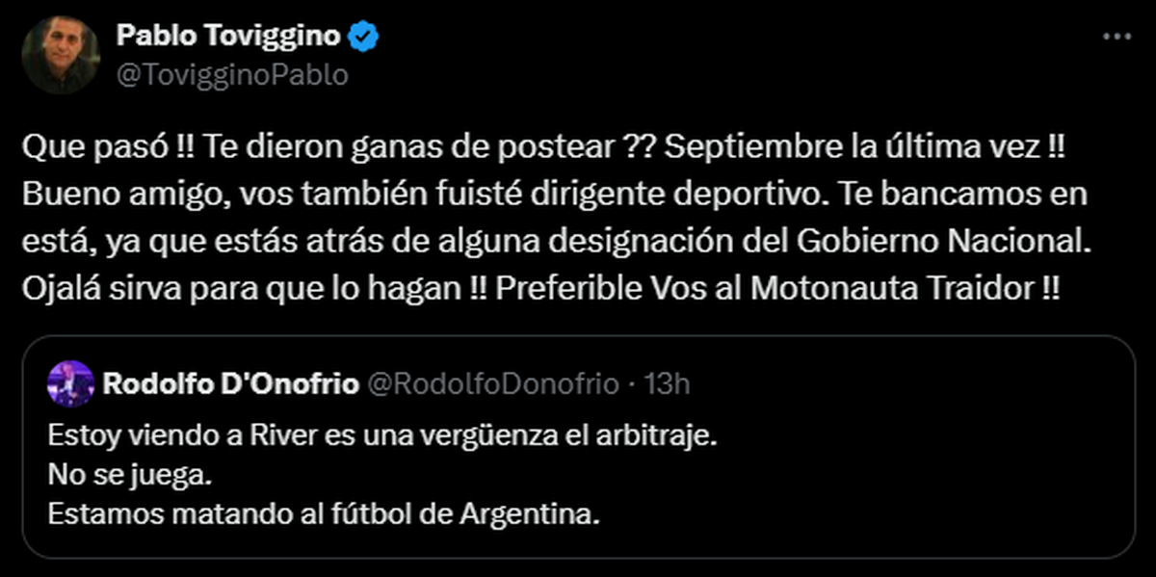The width and height of the screenshot is (1156, 577).
Task: Click the line starting 'Estoy viendo a River'
Action: click(382, 435)
